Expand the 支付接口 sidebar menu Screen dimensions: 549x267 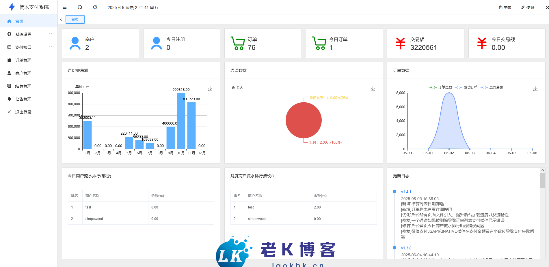[x=29, y=47]
